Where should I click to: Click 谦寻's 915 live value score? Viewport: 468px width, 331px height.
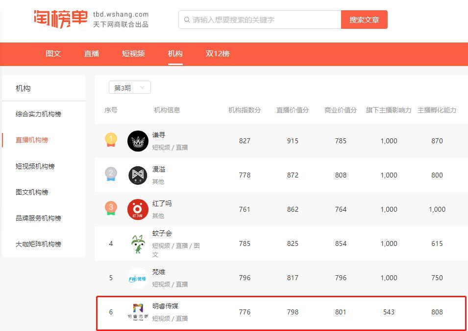293,141
